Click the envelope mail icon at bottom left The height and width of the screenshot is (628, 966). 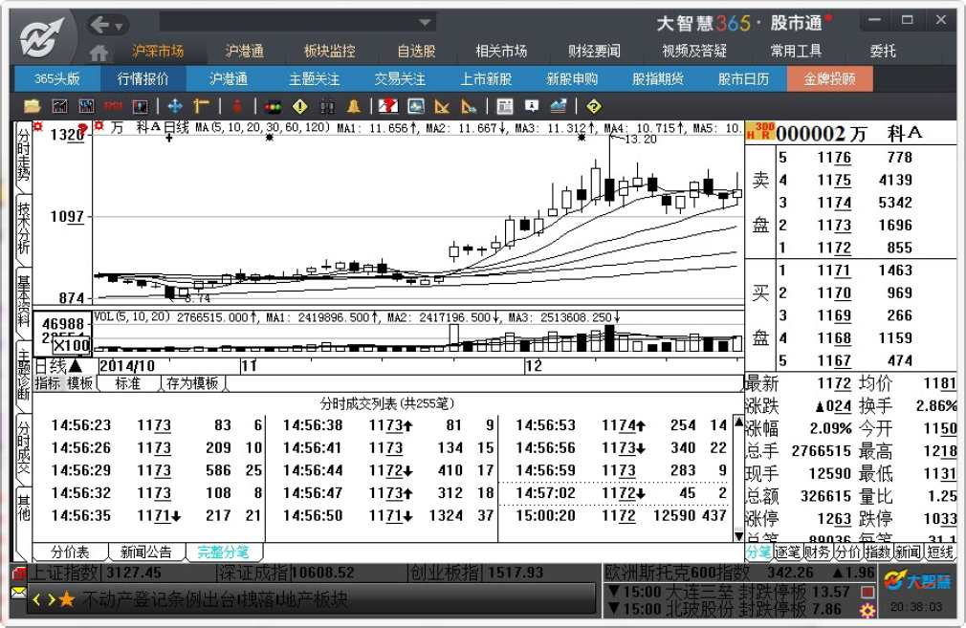[18, 593]
